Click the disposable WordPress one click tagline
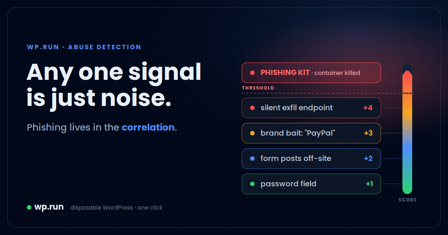The height and width of the screenshot is (235, 448). 116,208
